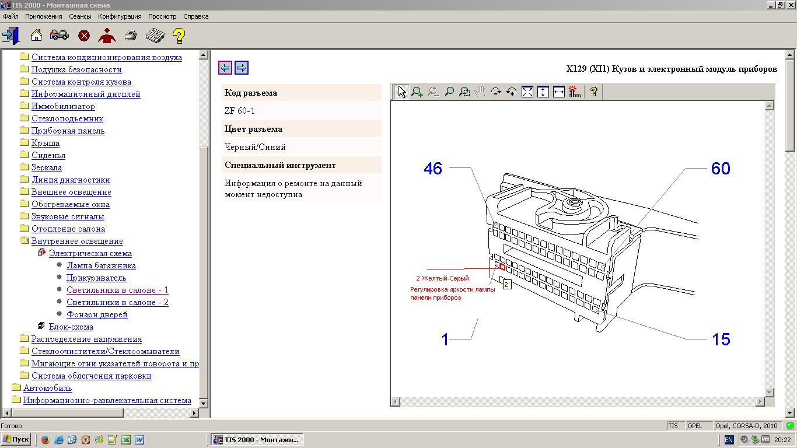The height and width of the screenshot is (448, 797).
Task: Expand the Внешнее освещение folder
Action: coord(24,192)
